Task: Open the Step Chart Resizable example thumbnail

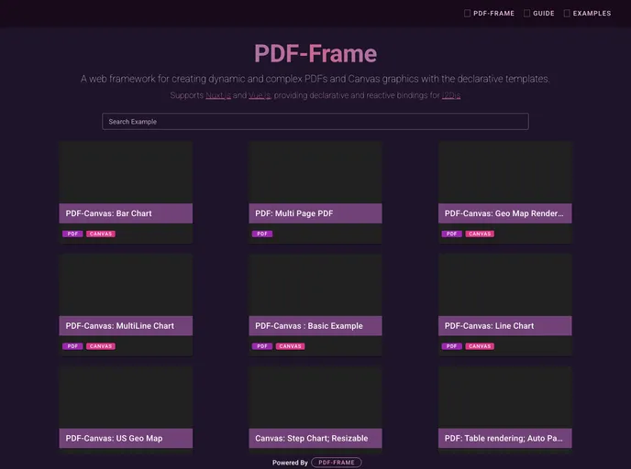Action: click(x=315, y=397)
